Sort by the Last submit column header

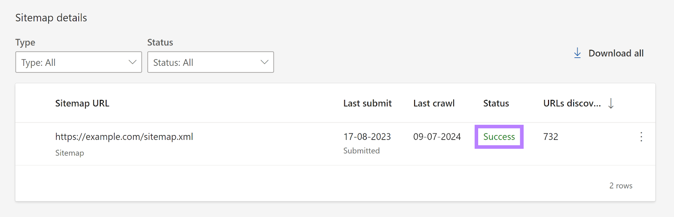(367, 103)
